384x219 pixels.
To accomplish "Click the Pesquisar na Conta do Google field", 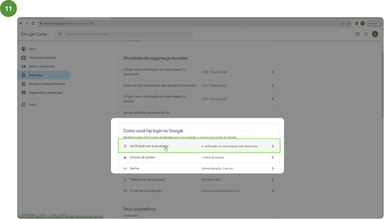I will pyautogui.click(x=124, y=34).
